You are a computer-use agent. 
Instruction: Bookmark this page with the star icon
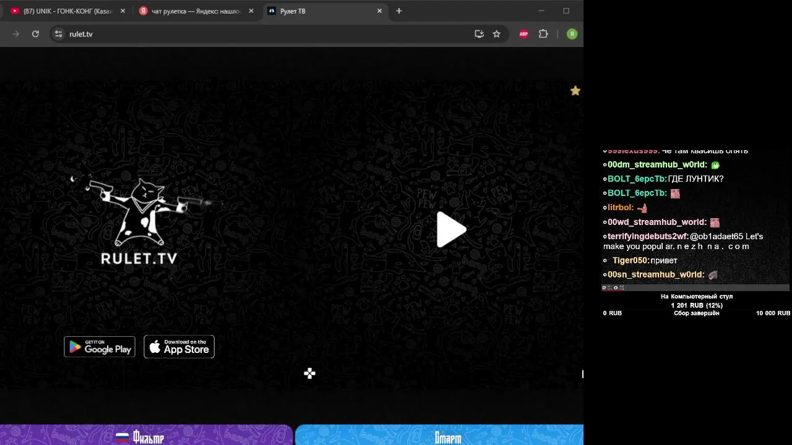496,34
